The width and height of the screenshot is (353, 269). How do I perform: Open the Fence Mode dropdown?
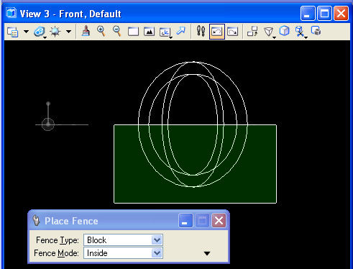(x=123, y=253)
